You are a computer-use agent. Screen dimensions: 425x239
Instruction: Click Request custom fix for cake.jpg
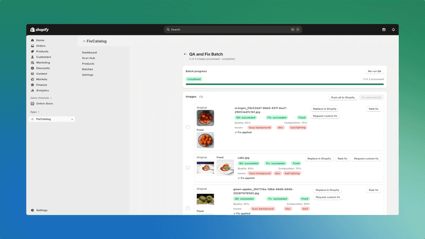click(x=366, y=158)
